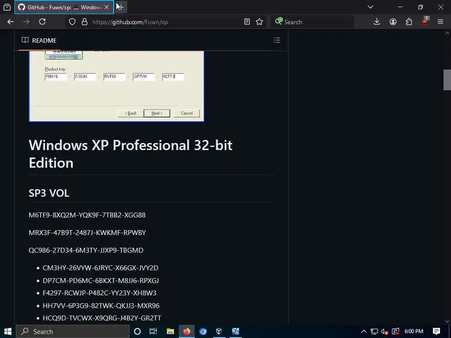This screenshot has width=451, height=338.
Task: Switch to Firefox in the taskbar
Action: pos(187,331)
